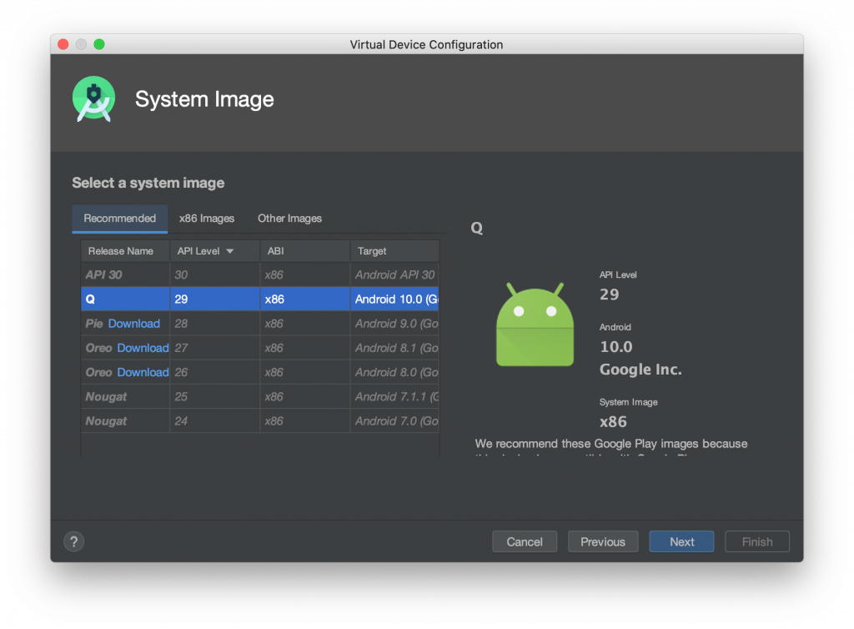Select the Nougat row with API 25
Viewport: 854px width, 629px height.
tap(260, 396)
